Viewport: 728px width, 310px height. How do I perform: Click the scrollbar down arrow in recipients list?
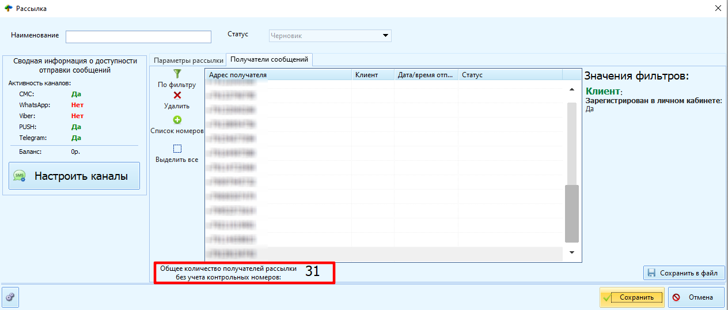pos(571,252)
